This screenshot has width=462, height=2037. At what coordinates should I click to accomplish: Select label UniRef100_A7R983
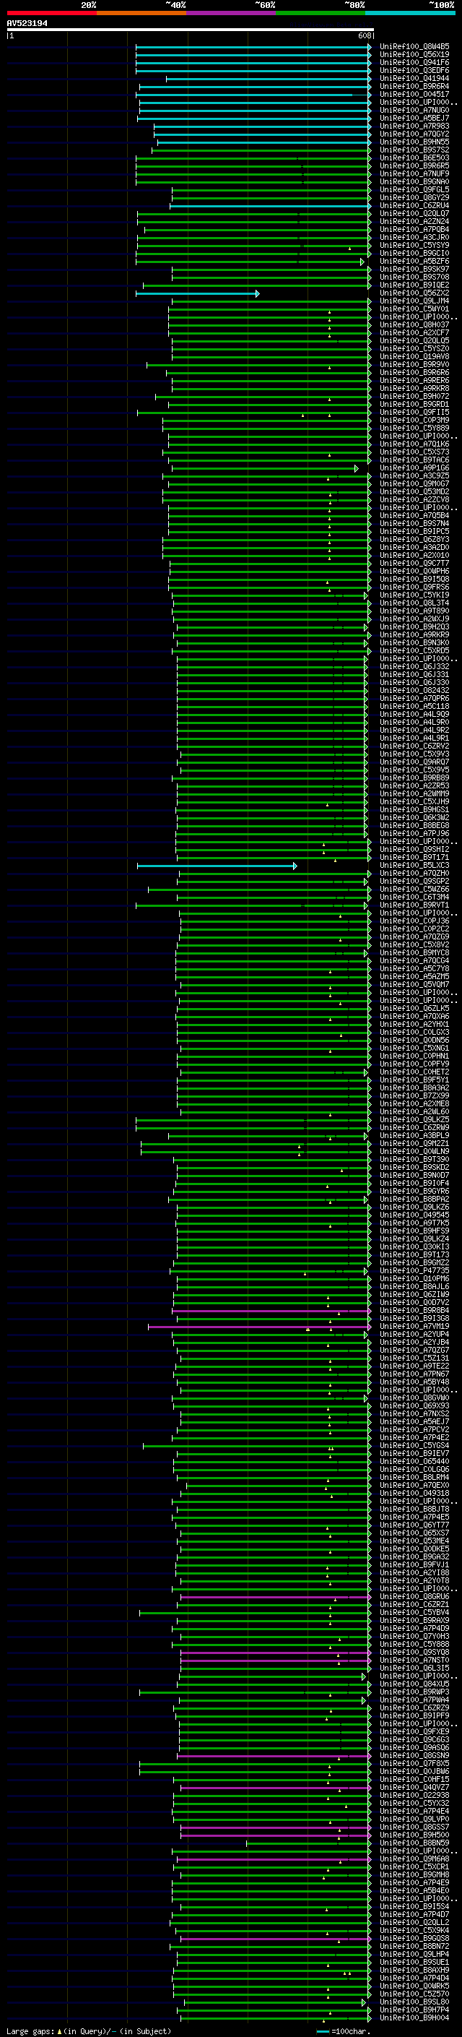(414, 126)
